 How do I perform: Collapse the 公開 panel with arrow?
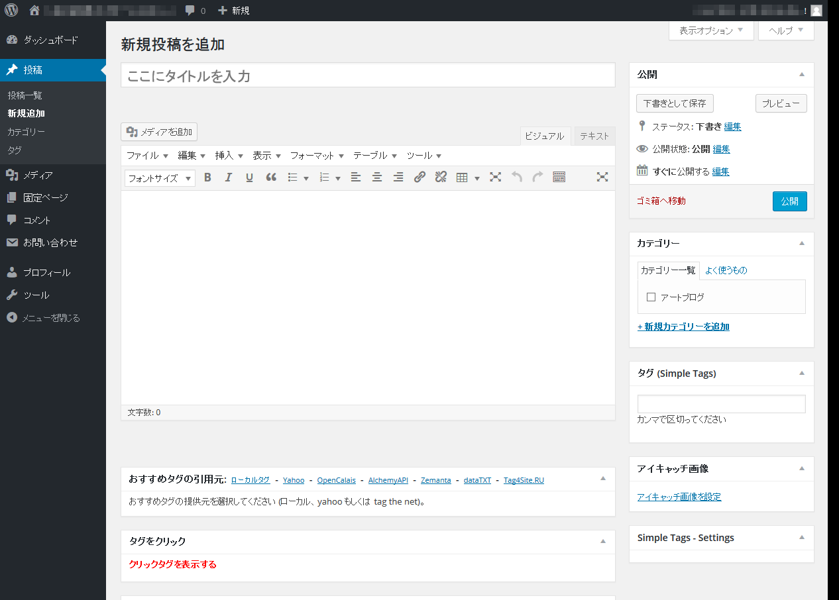click(802, 75)
